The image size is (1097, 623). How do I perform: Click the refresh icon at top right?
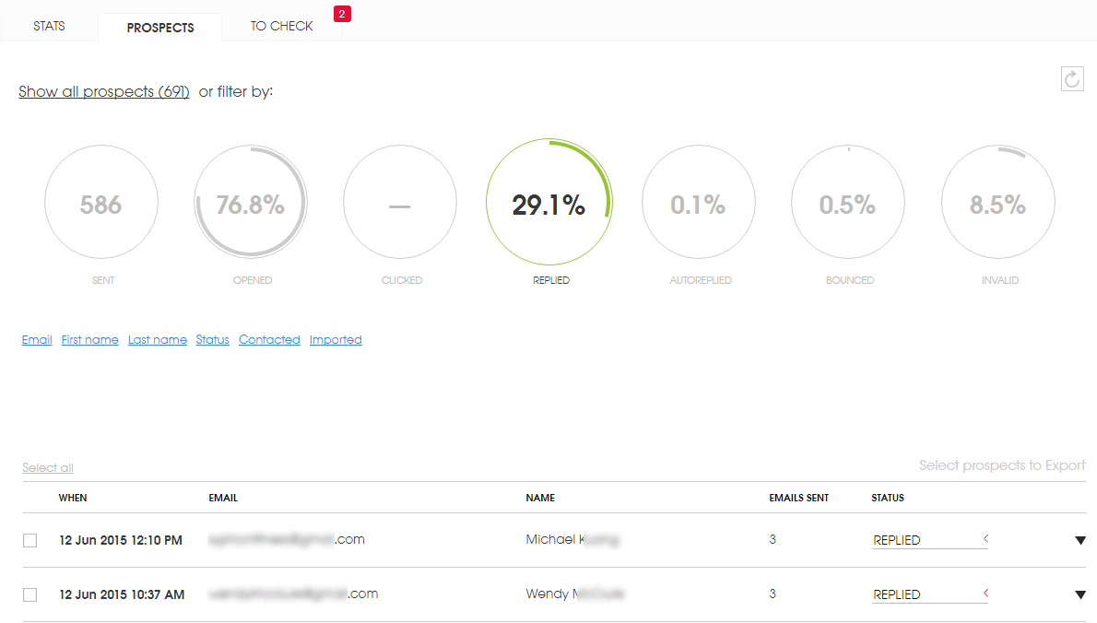pos(1071,79)
